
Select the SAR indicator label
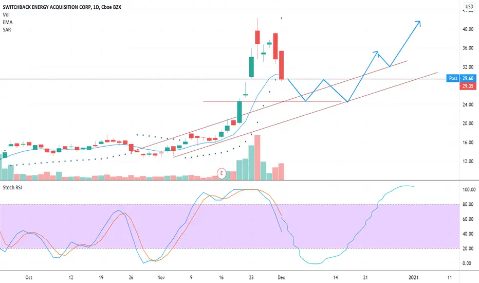7,30
